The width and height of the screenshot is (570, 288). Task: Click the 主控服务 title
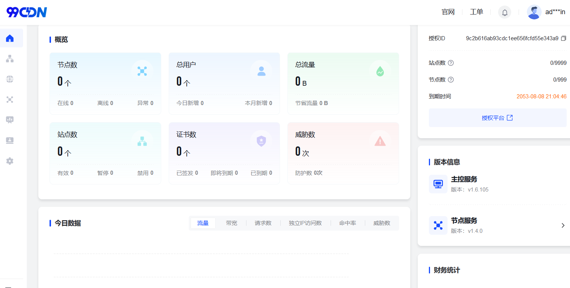pos(464,179)
